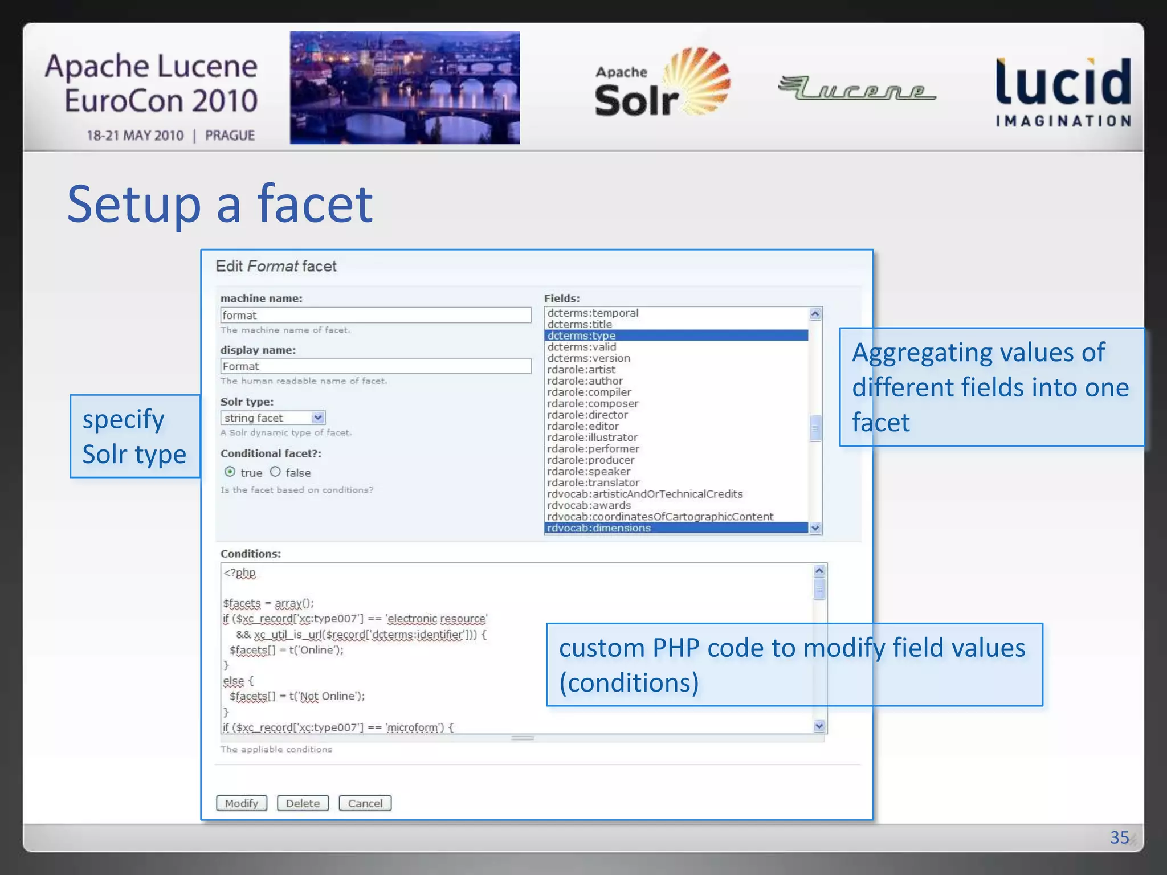This screenshot has width=1167, height=875.
Task: Select the true radio for Conditional facet
Action: click(x=230, y=472)
